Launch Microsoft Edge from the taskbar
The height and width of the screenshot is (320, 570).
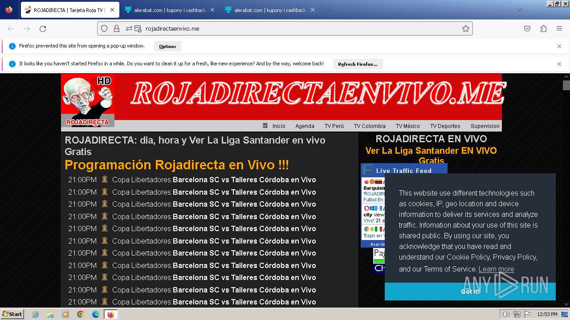point(96,314)
